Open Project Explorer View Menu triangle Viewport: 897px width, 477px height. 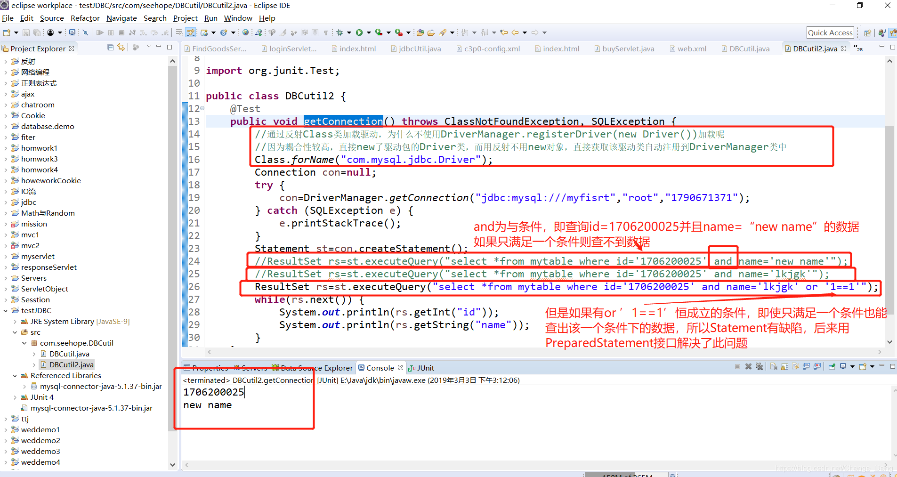point(149,47)
